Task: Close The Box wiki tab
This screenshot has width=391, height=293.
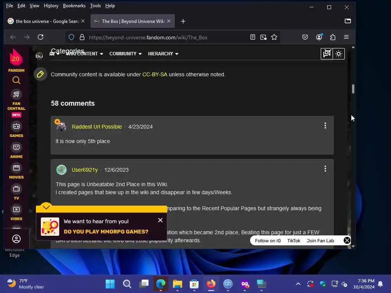Action: 169,21
